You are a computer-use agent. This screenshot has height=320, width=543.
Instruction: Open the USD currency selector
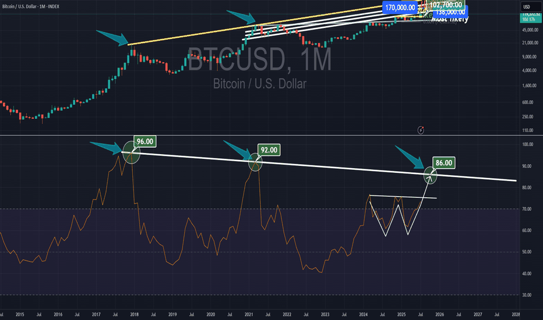click(531, 6)
